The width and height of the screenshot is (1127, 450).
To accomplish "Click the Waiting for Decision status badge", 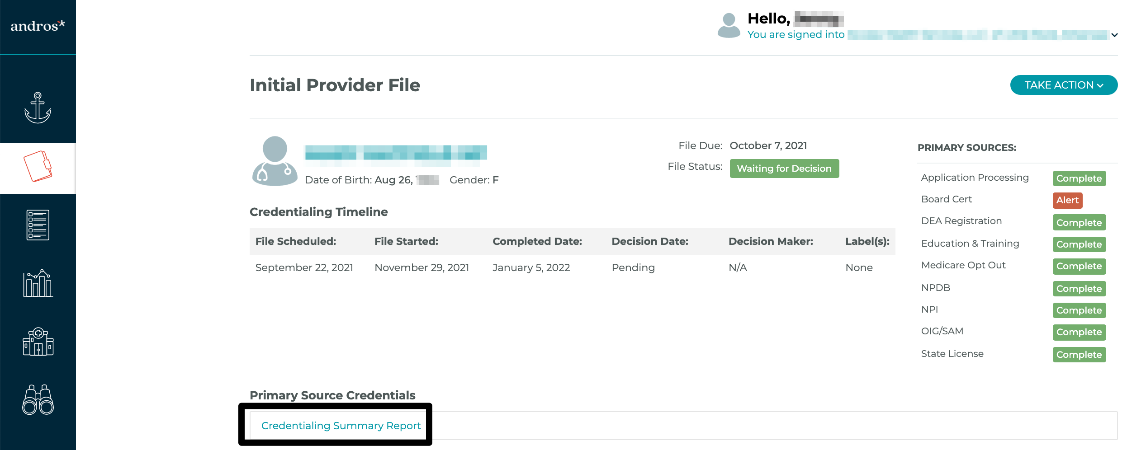I will pyautogui.click(x=784, y=169).
